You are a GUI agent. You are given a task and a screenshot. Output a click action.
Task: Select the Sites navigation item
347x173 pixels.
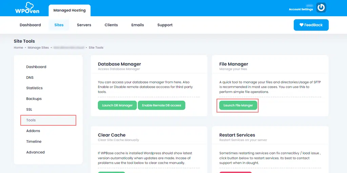click(x=59, y=25)
